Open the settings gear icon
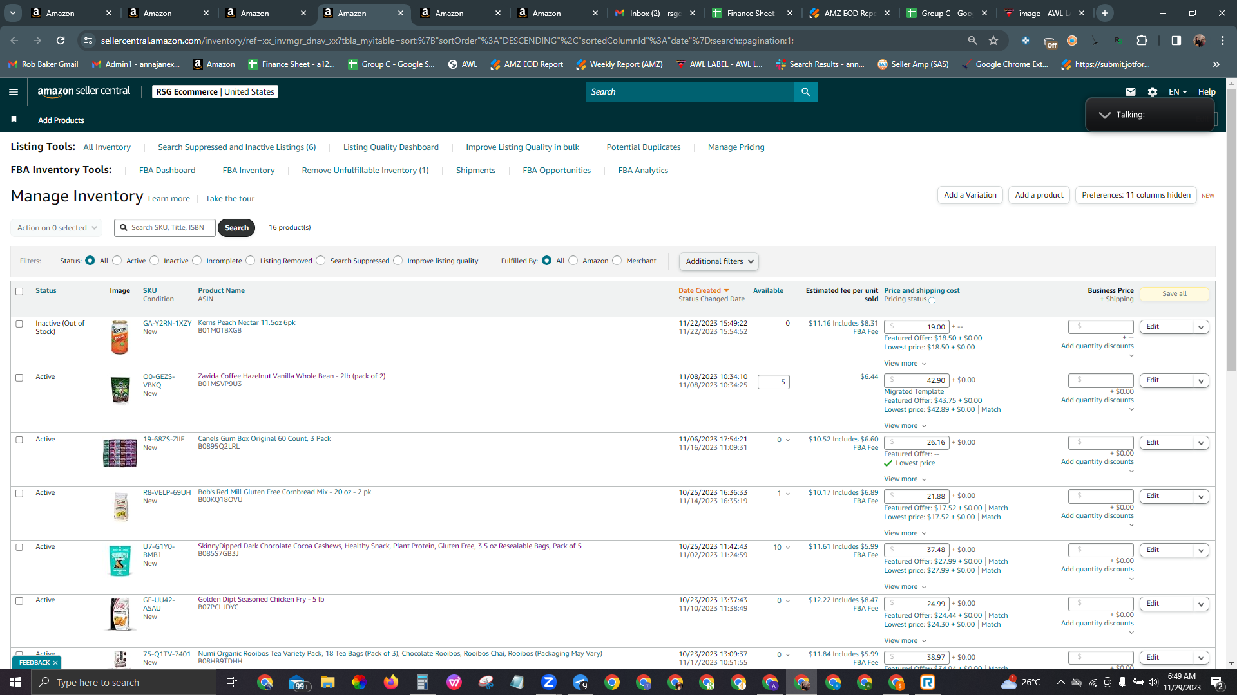The image size is (1237, 695). 1153,92
